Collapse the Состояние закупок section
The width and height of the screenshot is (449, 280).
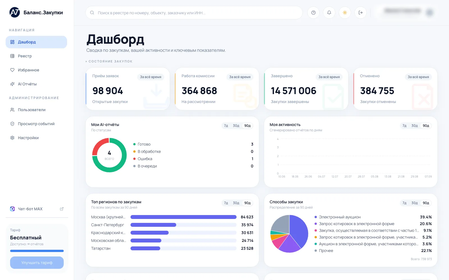tap(109, 61)
